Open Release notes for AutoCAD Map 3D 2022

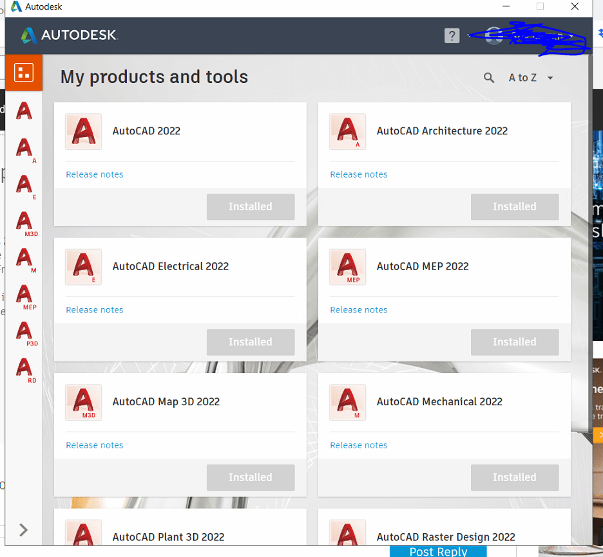(x=95, y=445)
